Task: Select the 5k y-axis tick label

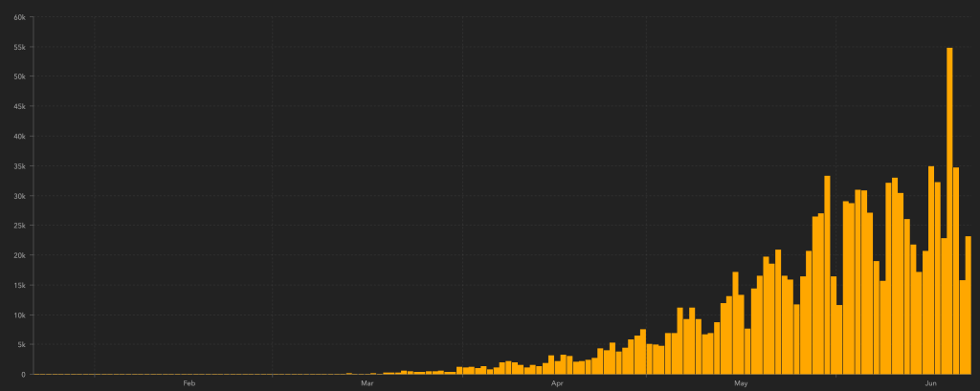Action: (x=21, y=344)
